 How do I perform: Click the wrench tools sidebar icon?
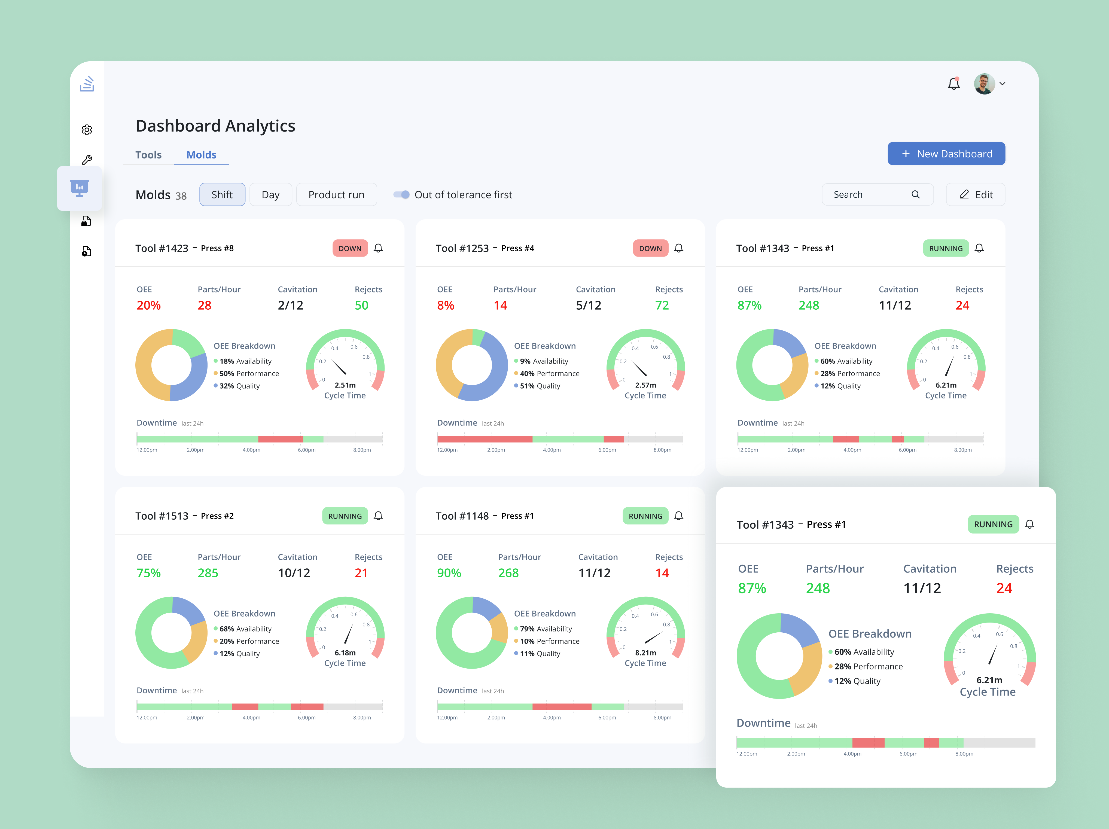tap(87, 160)
